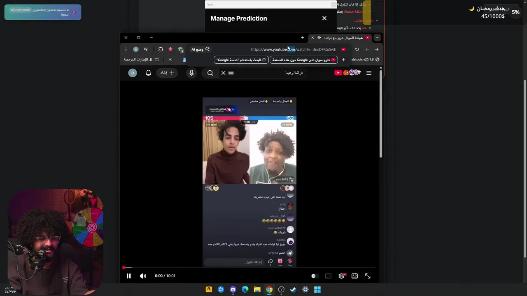Open the player settings gear
This screenshot has height=296, width=527.
click(341, 276)
